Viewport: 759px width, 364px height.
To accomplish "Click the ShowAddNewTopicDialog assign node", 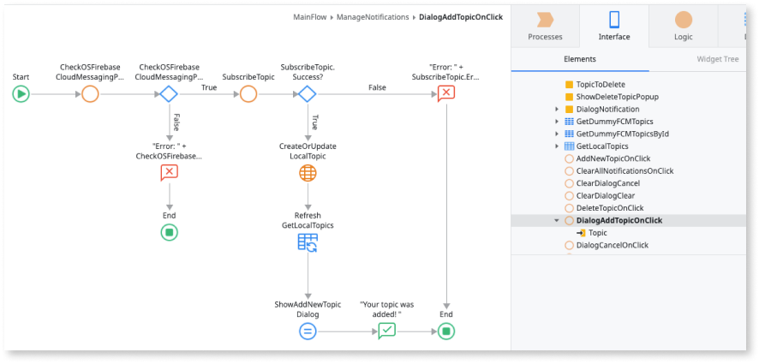I will [x=308, y=331].
